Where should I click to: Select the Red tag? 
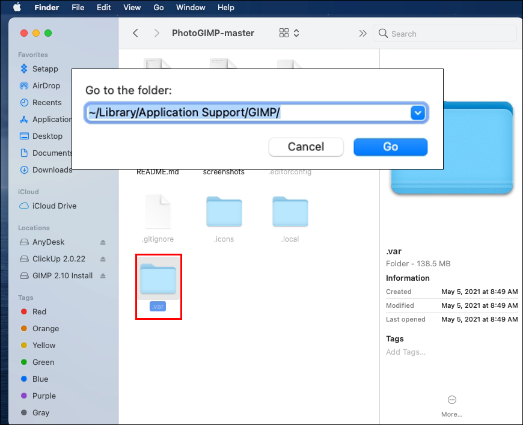coord(39,311)
